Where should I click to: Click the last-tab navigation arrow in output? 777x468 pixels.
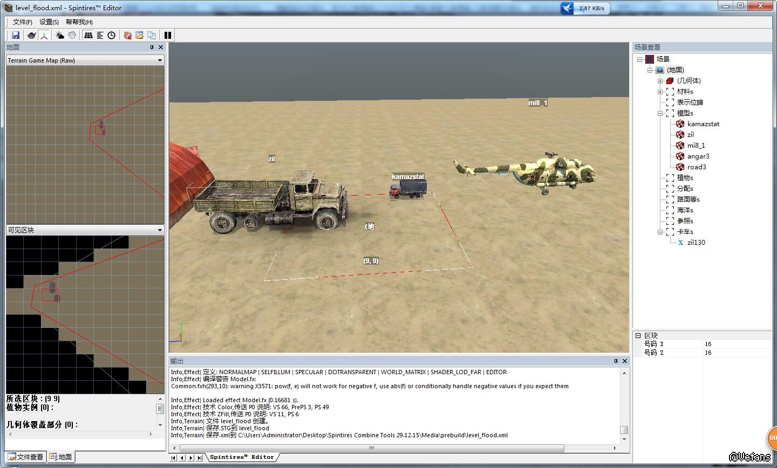pyautogui.click(x=200, y=458)
